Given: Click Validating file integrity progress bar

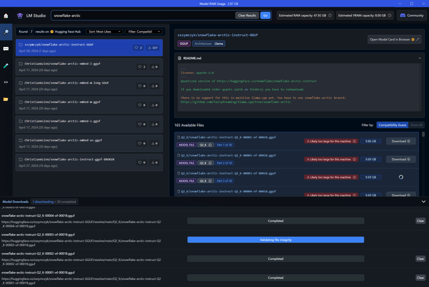Looking at the screenshot, I should pyautogui.click(x=276, y=240).
